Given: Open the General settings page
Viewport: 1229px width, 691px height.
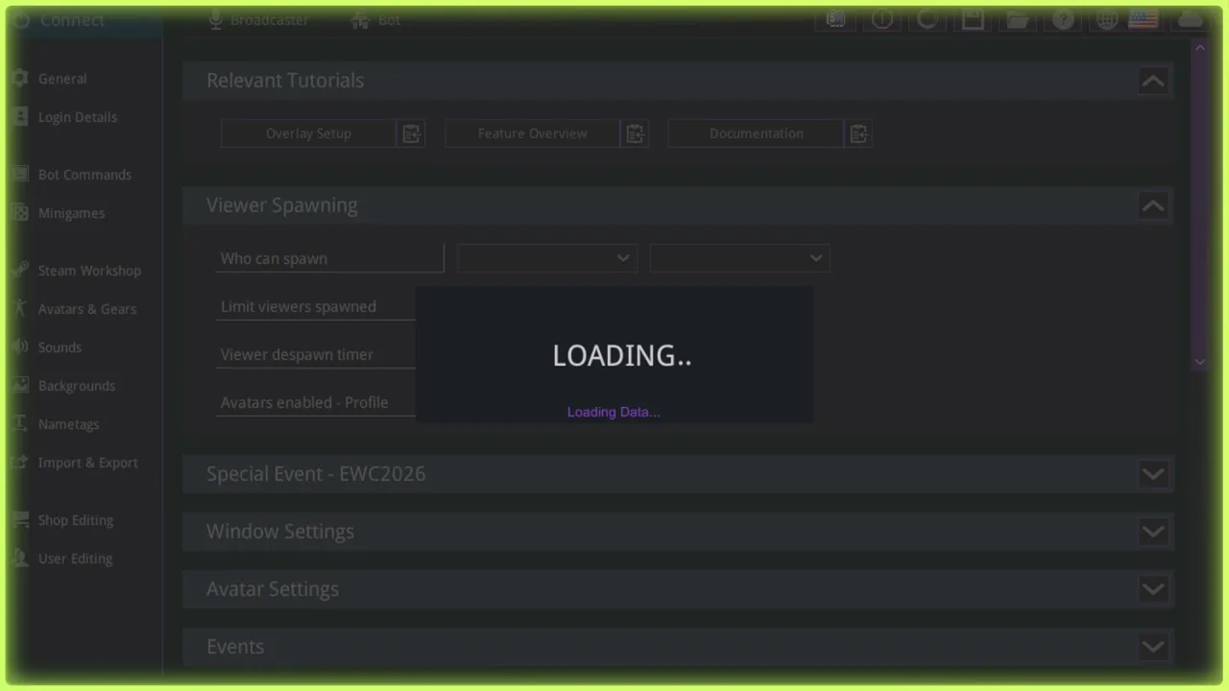Looking at the screenshot, I should (x=62, y=79).
